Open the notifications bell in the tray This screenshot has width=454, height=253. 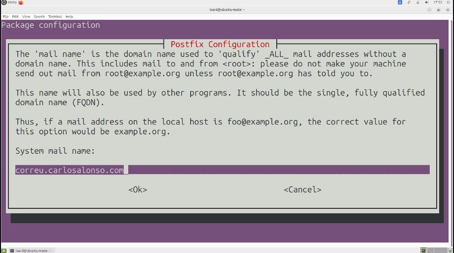tap(418, 2)
